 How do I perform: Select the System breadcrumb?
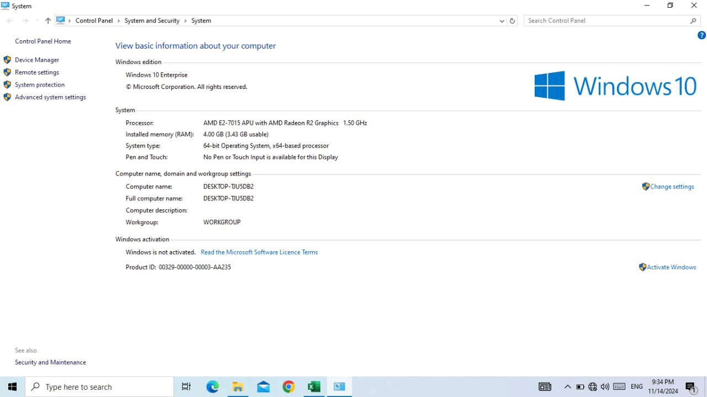pos(201,20)
